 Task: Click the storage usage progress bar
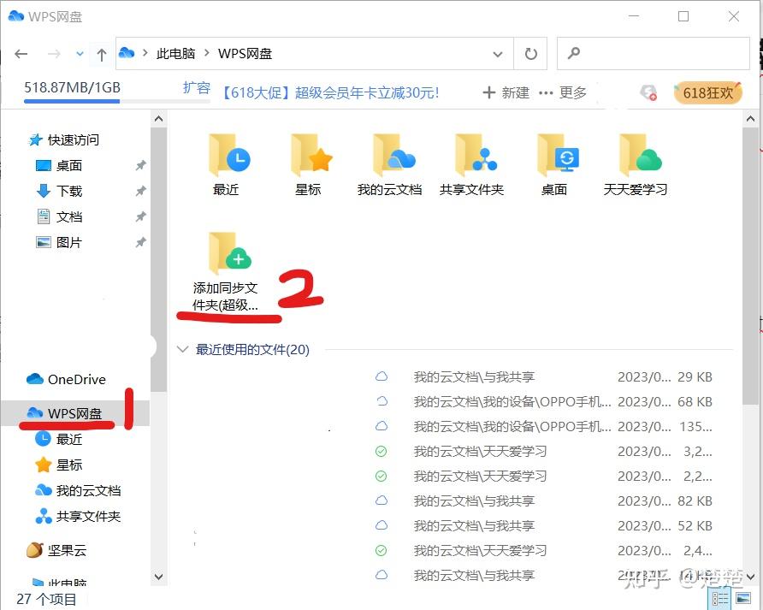(x=117, y=101)
